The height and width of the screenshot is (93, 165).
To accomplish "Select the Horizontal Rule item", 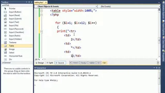I will click(x=17, y=56).
